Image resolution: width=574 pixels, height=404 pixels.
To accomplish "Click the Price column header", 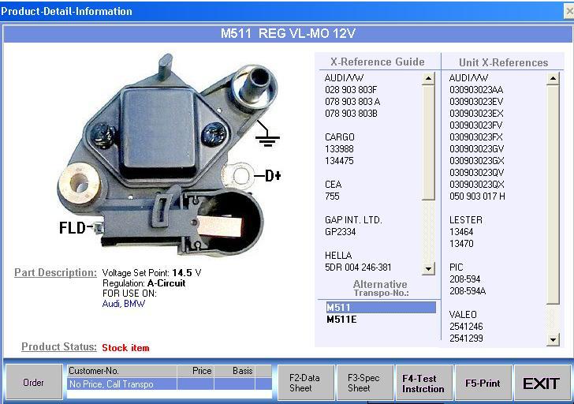I will tap(196, 371).
